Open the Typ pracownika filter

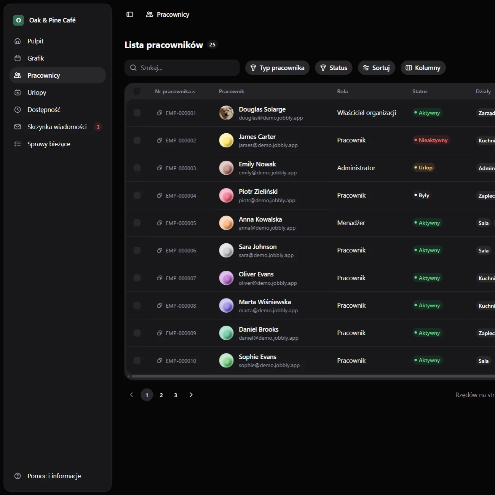pyautogui.click(x=277, y=68)
